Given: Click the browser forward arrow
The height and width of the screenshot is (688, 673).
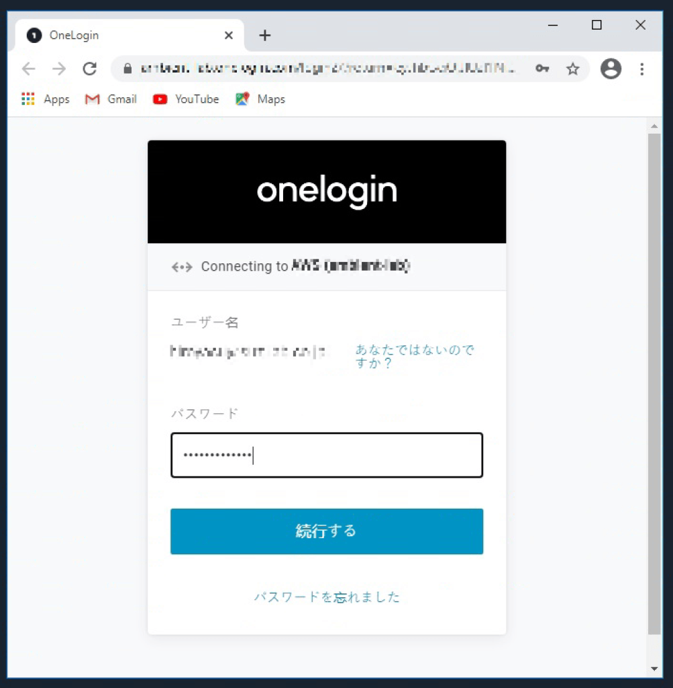Looking at the screenshot, I should point(59,69).
